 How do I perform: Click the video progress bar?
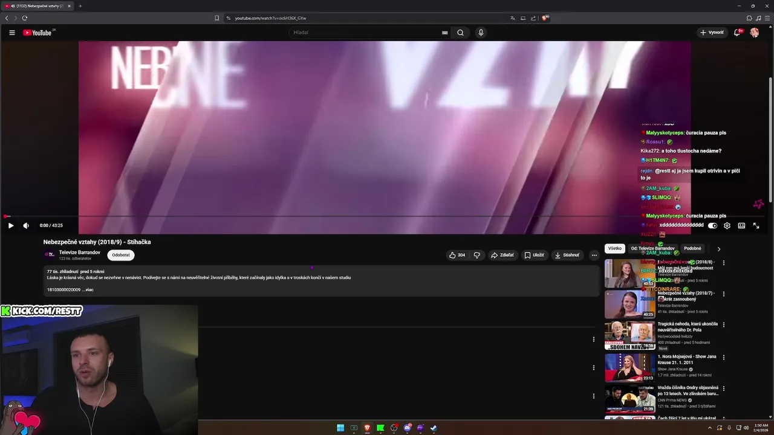[x=385, y=216]
